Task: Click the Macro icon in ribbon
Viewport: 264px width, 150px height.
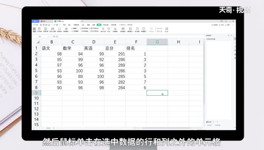Action: [167, 28]
